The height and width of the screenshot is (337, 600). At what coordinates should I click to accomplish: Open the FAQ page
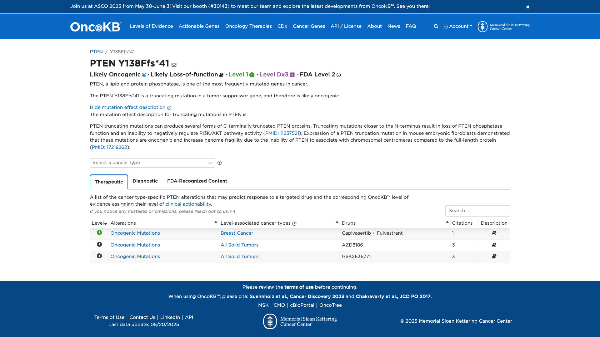coord(411,27)
